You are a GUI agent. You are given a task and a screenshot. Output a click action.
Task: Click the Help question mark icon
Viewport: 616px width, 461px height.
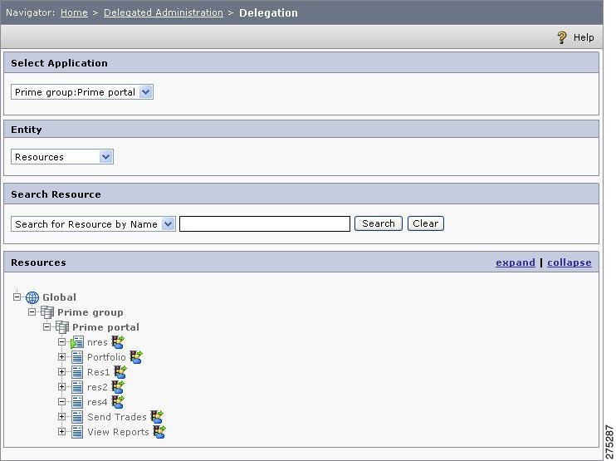pyautogui.click(x=562, y=37)
